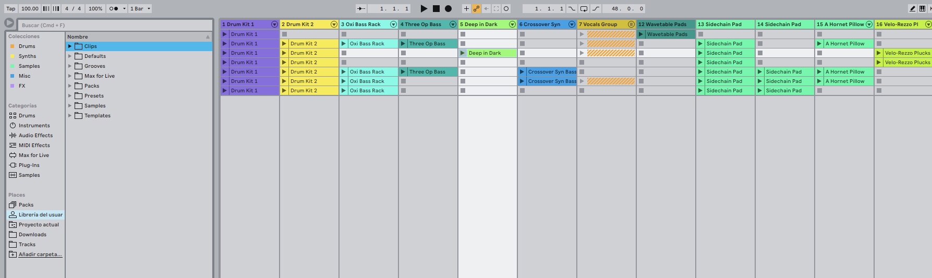The height and width of the screenshot is (278, 932).
Task: Click Añadir carpeta link
Action: (x=40, y=255)
